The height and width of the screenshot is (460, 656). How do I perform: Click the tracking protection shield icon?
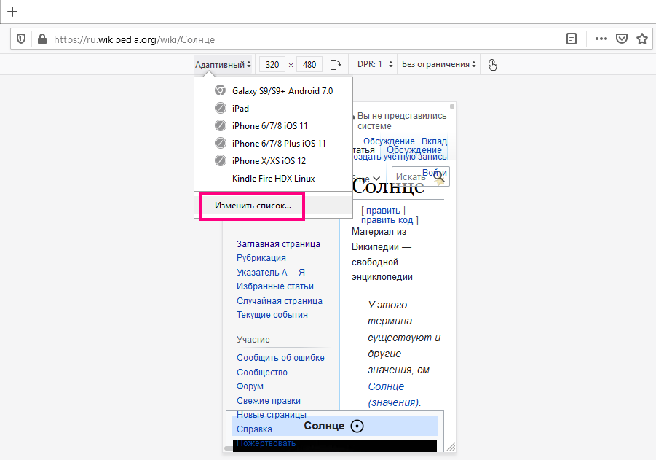tap(21, 39)
